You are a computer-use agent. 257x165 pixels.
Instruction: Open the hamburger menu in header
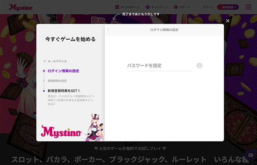pyautogui.click(x=248, y=7)
